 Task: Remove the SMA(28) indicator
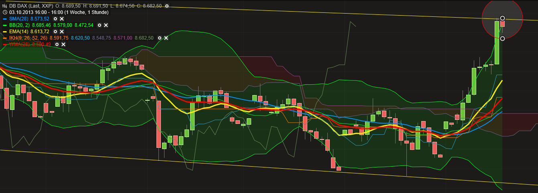click(x=62, y=19)
